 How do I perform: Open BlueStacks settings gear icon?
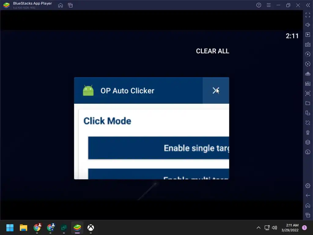point(308,186)
